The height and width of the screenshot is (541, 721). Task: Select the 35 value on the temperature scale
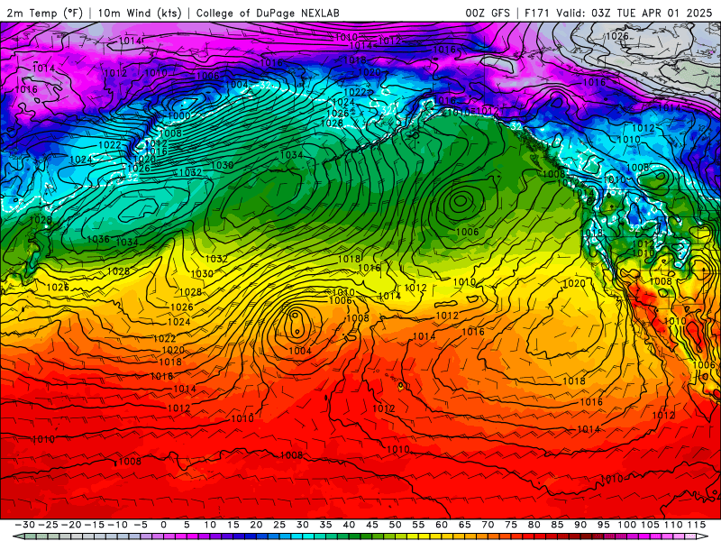[325, 525]
